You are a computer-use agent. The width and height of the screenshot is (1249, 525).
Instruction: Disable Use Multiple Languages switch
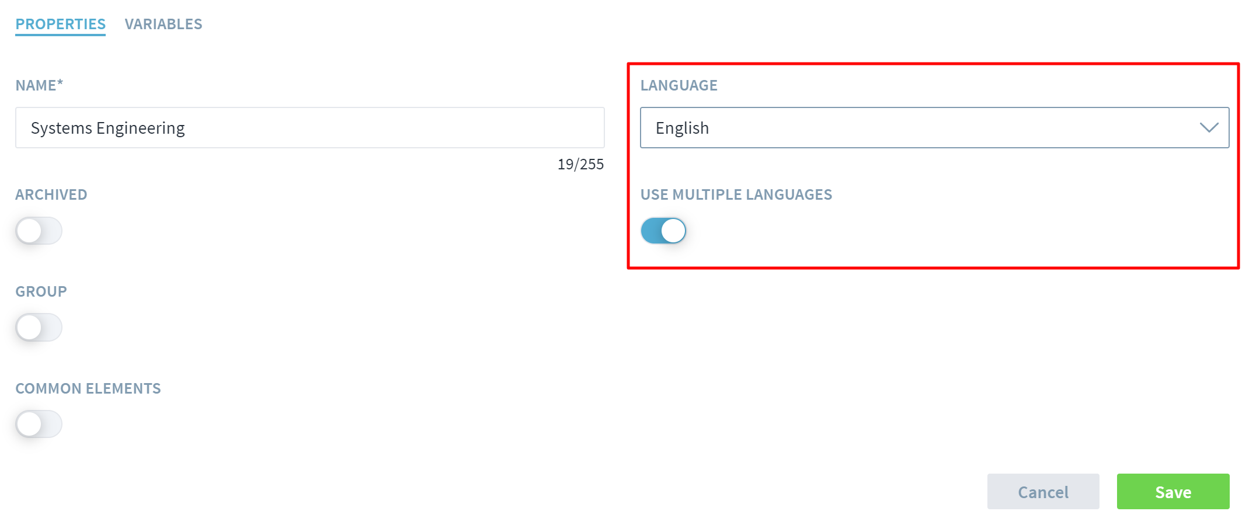pos(663,231)
